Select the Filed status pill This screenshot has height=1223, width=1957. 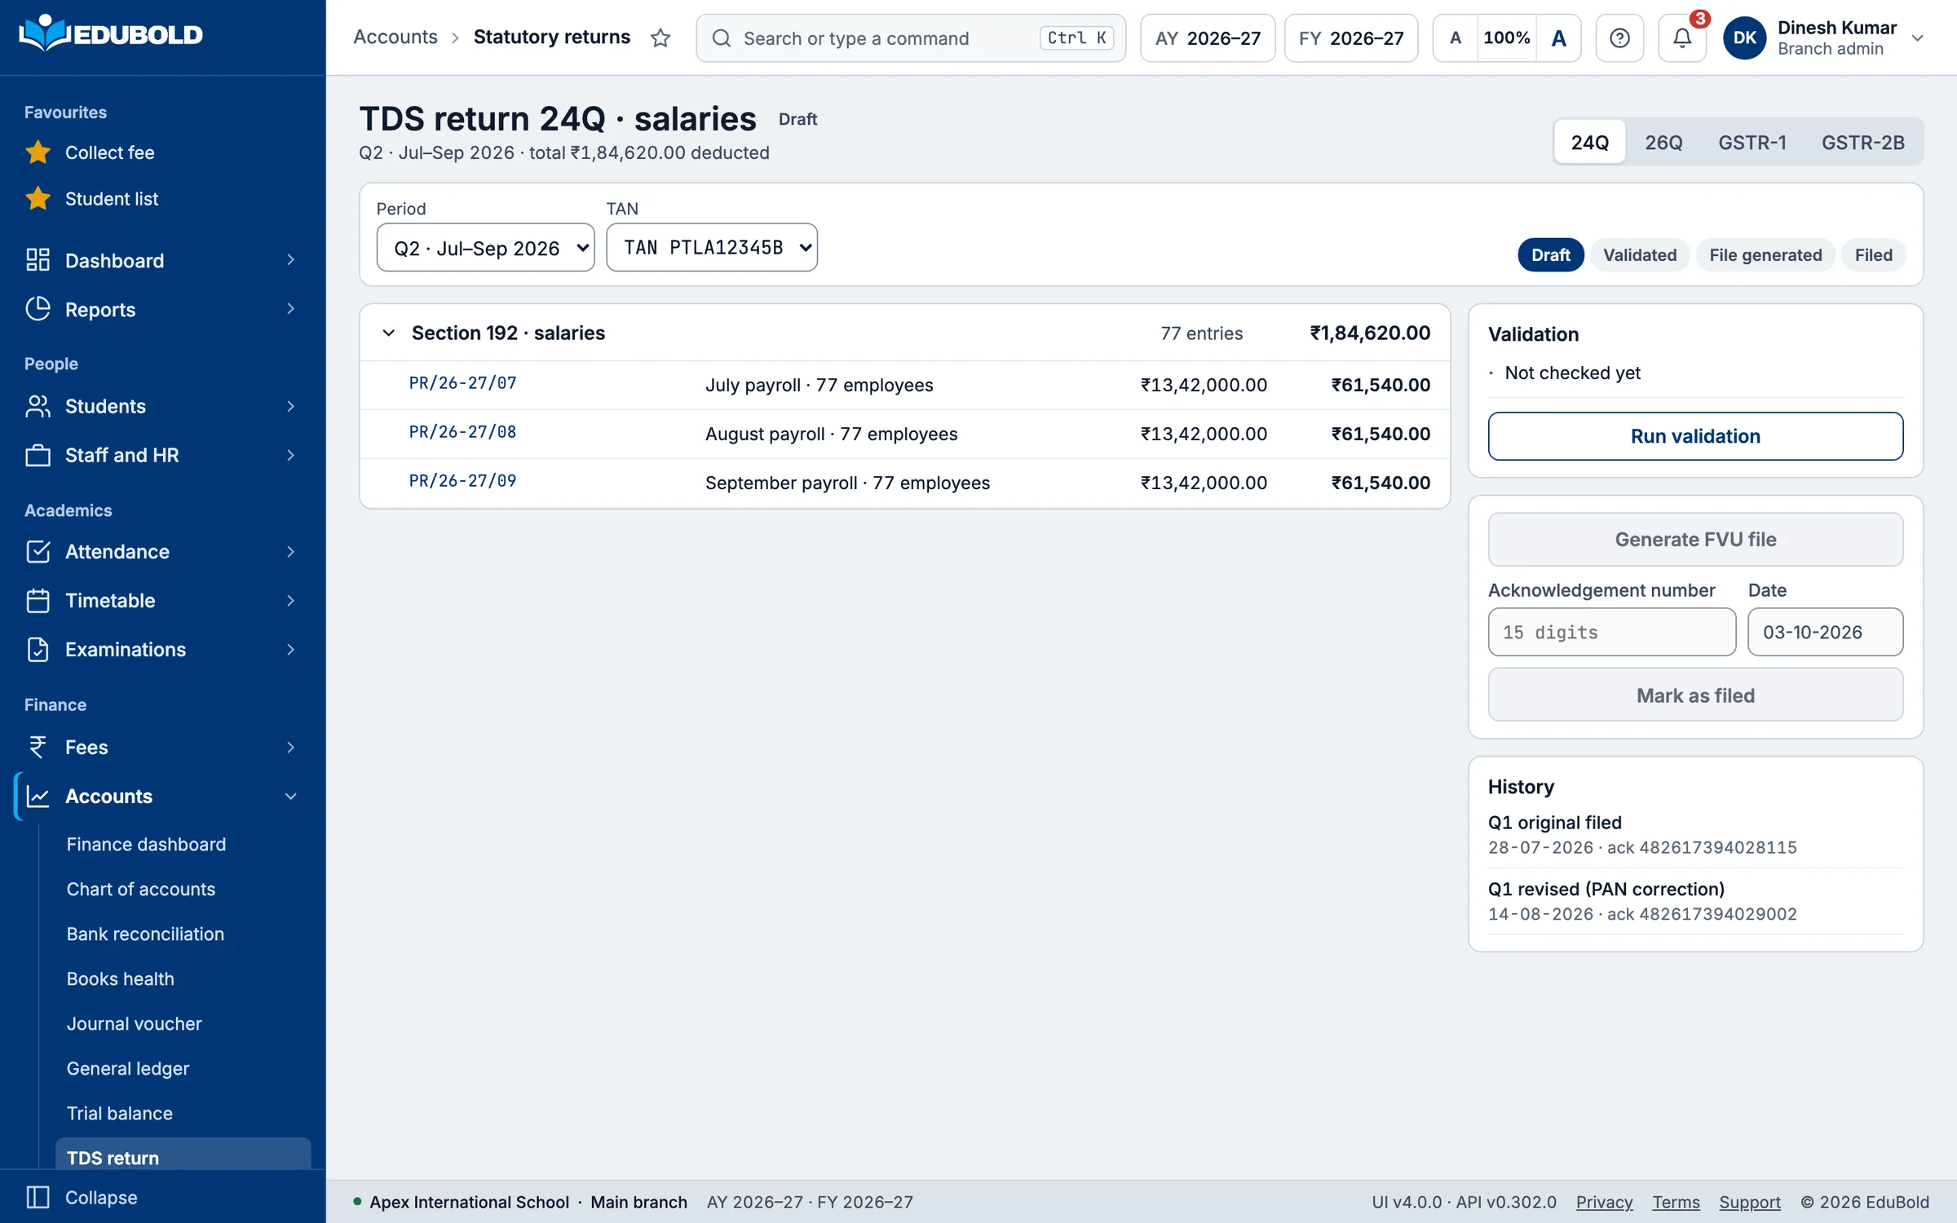[x=1873, y=255]
